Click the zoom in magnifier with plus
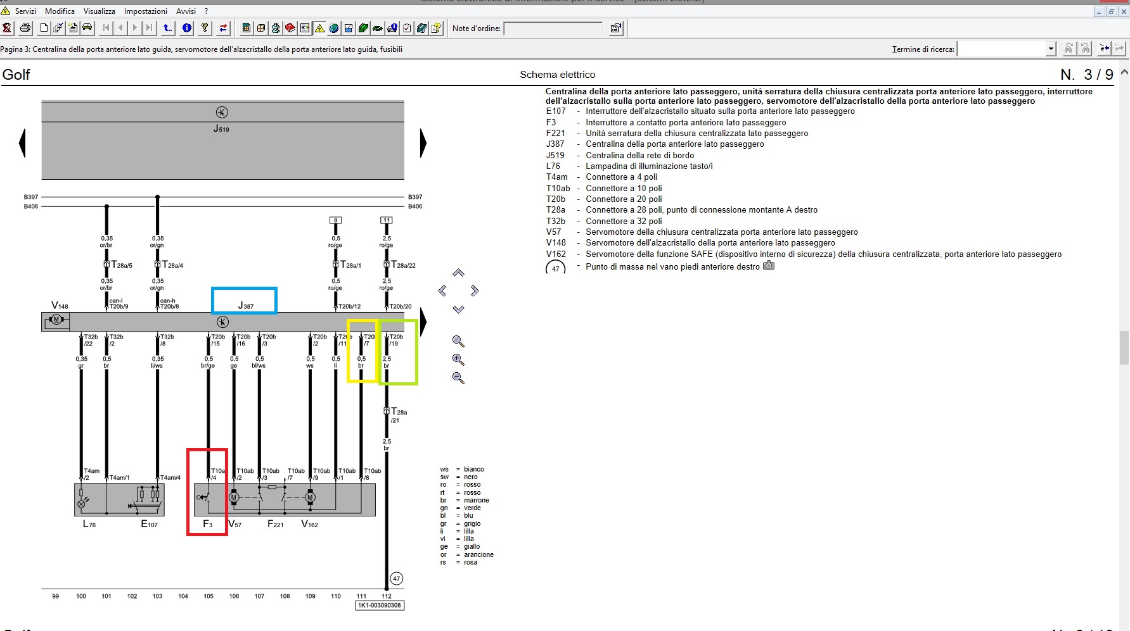This screenshot has width=1130, height=631. pyautogui.click(x=458, y=360)
